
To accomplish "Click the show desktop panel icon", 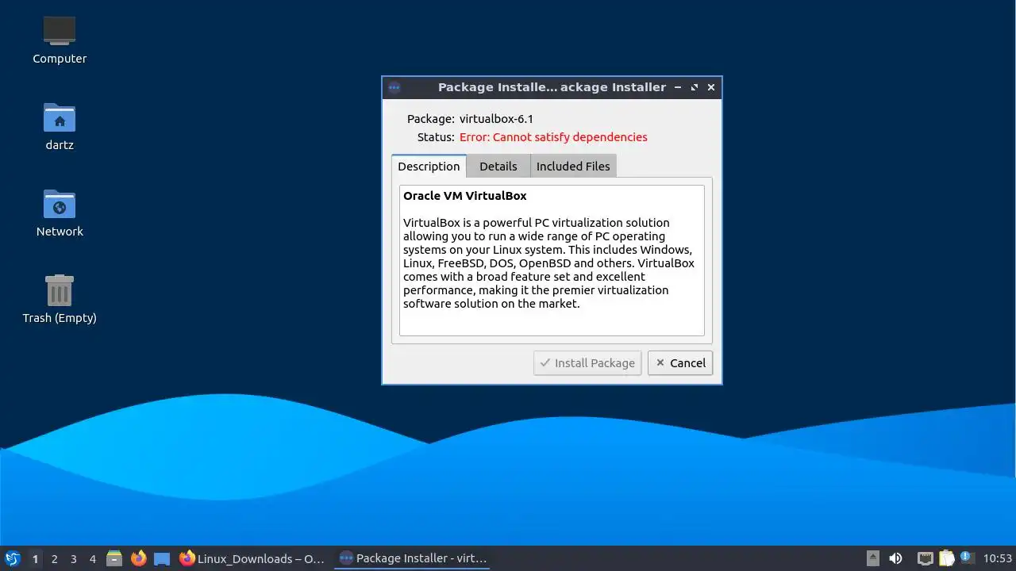I will coord(162,558).
